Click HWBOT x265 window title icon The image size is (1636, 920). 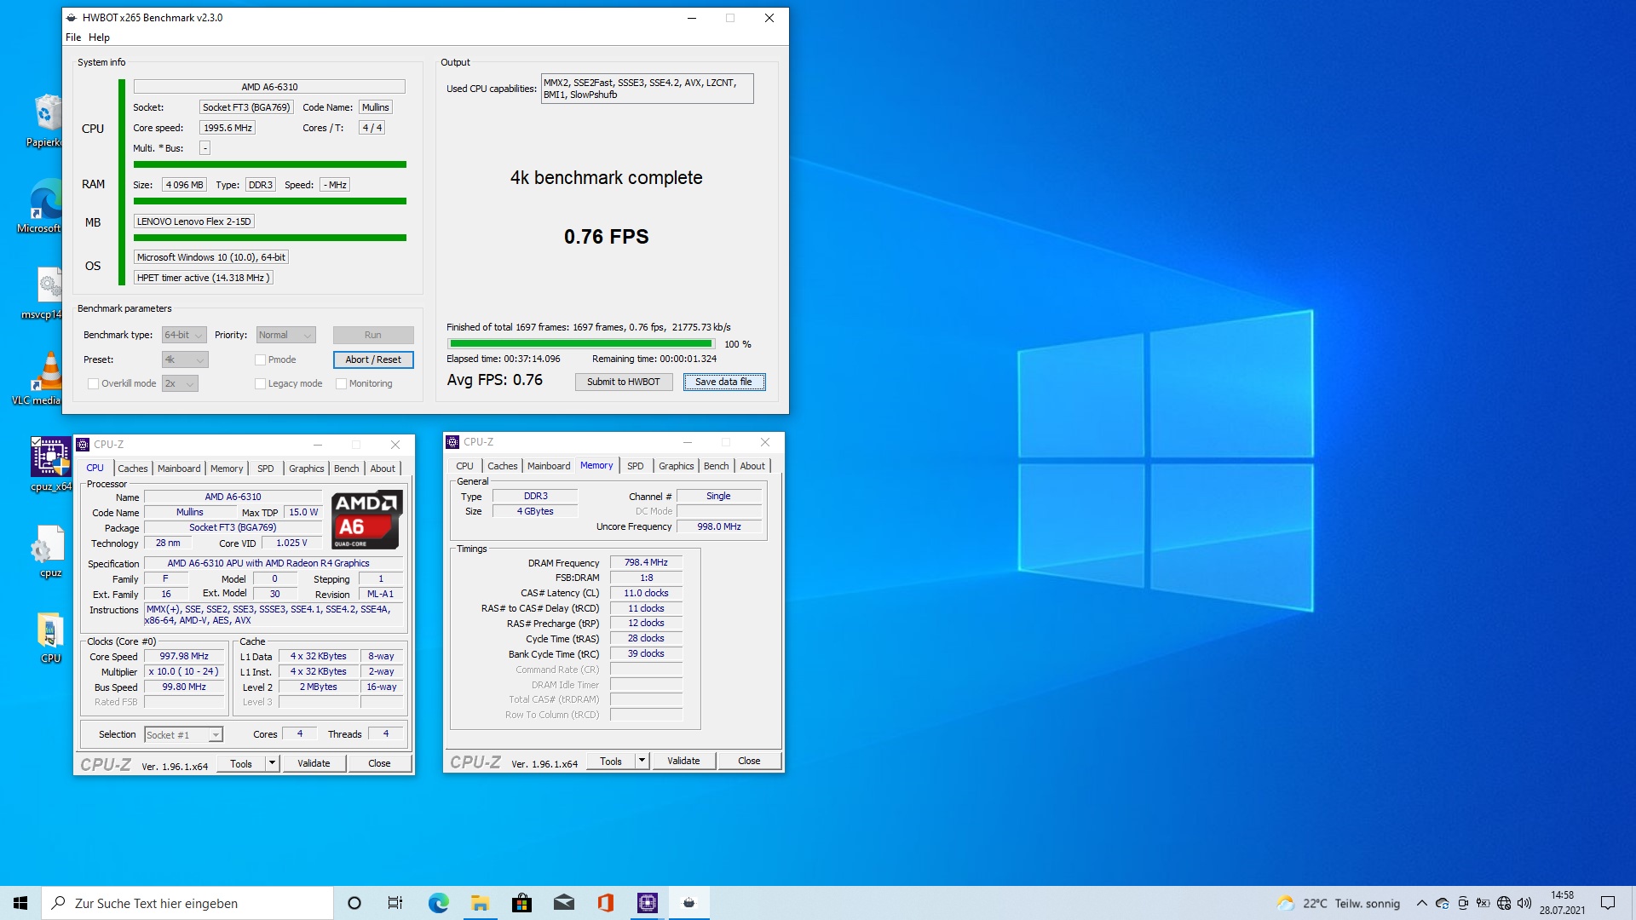[x=72, y=18]
